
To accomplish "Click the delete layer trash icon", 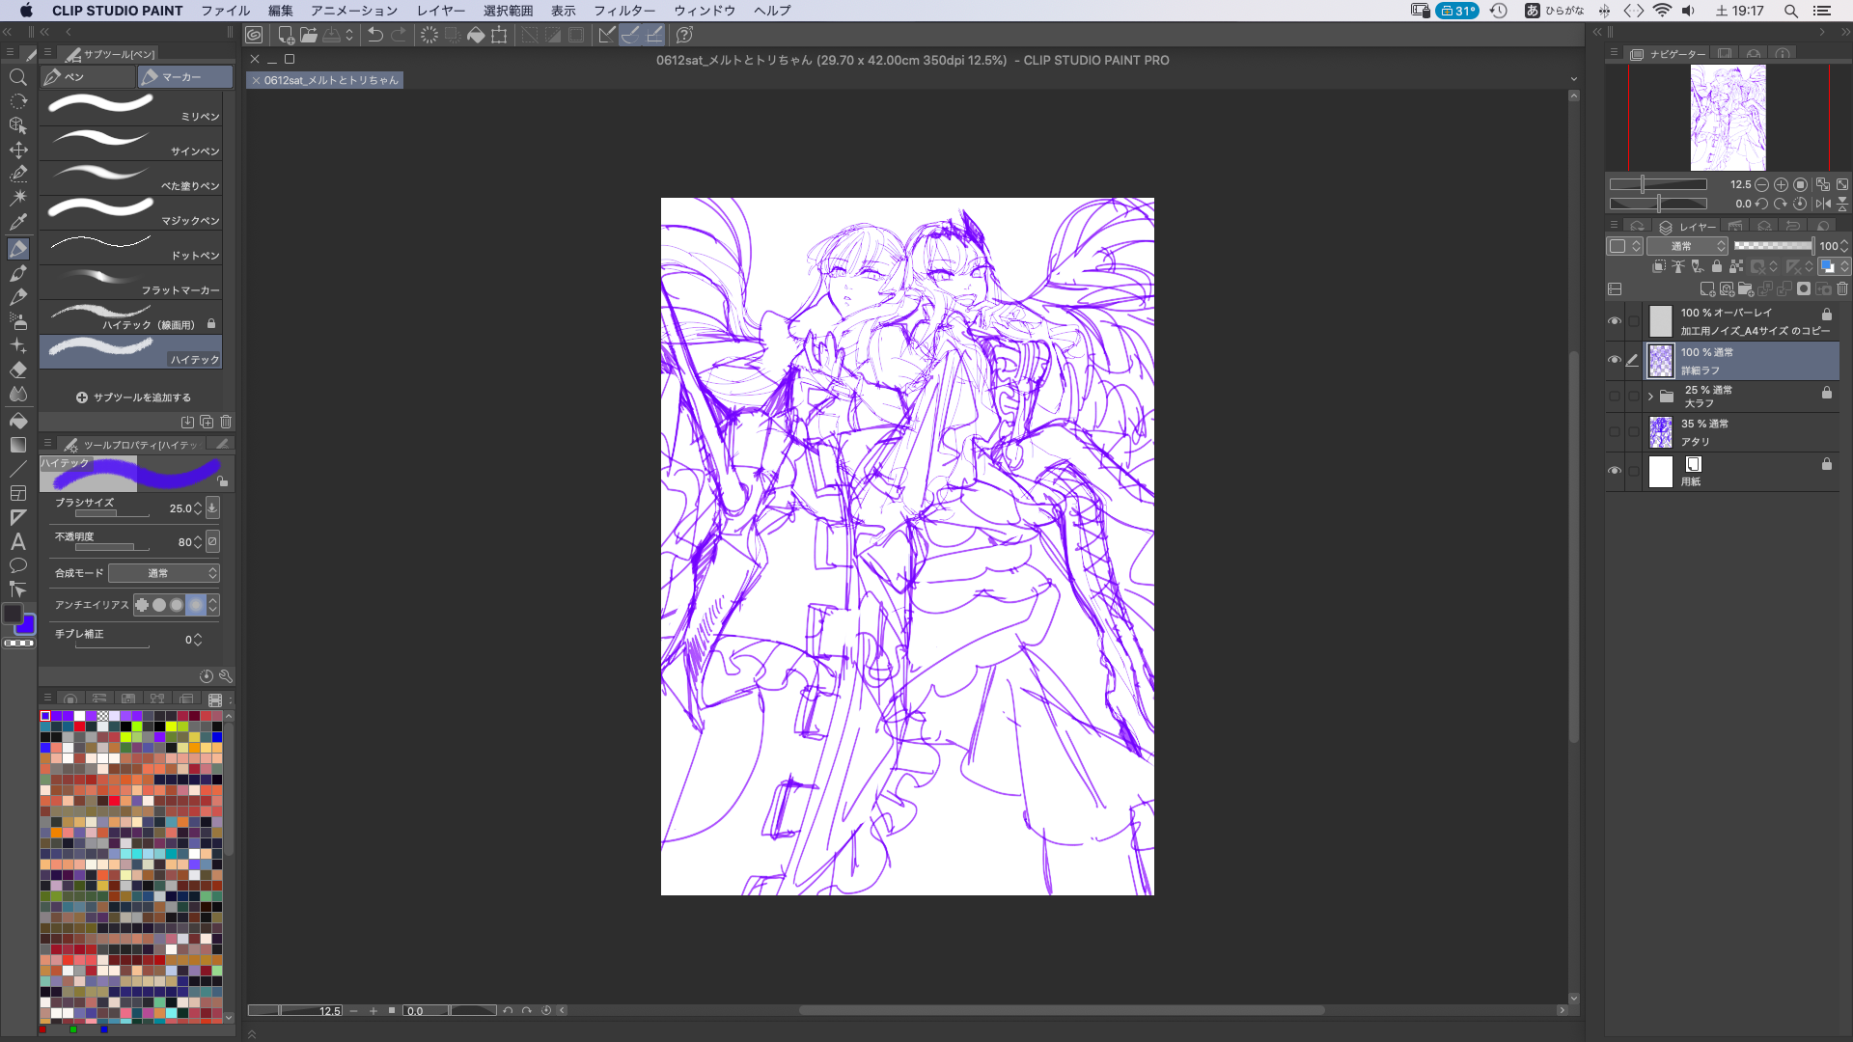I will (x=1842, y=289).
